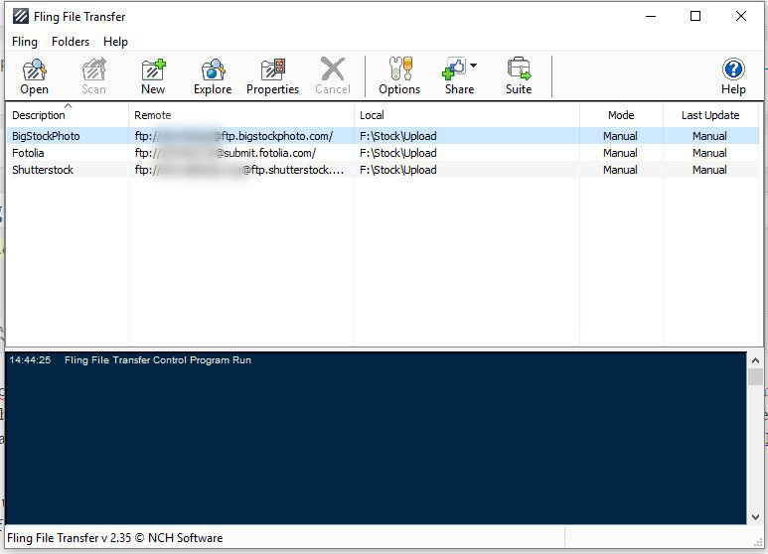768x554 pixels.
Task: Click Last Update Manual for Shutterstock
Action: (709, 170)
